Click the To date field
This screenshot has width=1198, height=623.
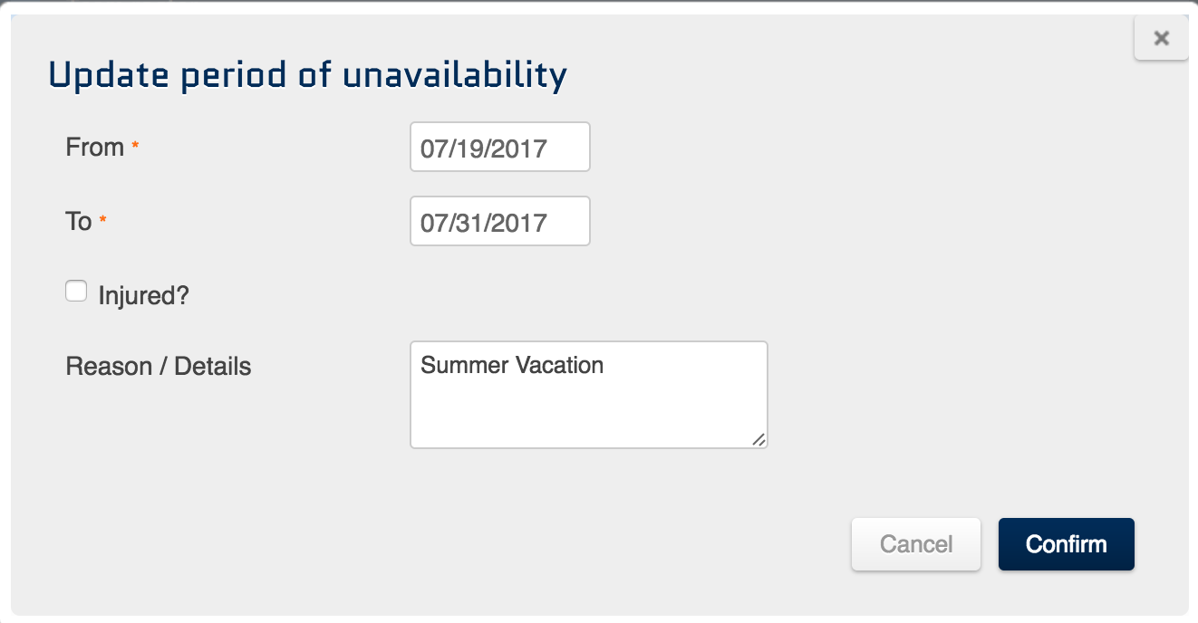point(499,222)
